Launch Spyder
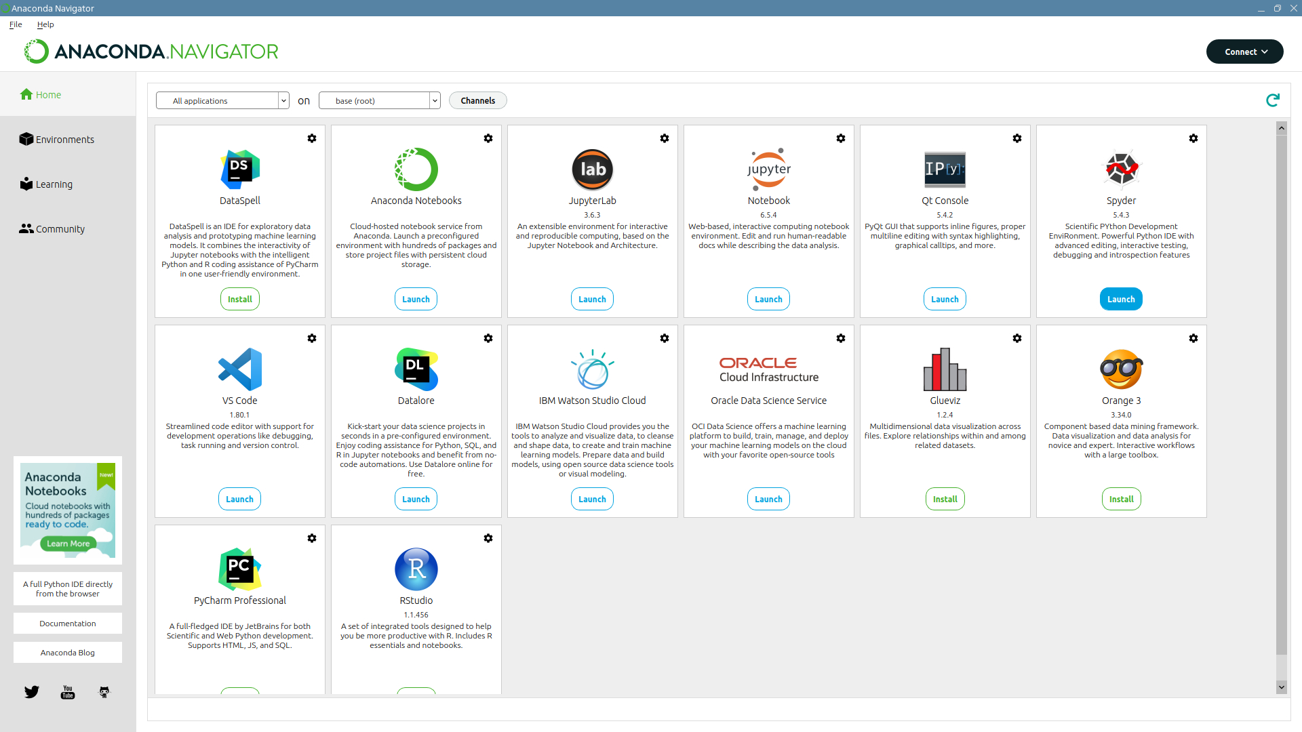Viewport: 1302px width, 732px height. coord(1122,299)
